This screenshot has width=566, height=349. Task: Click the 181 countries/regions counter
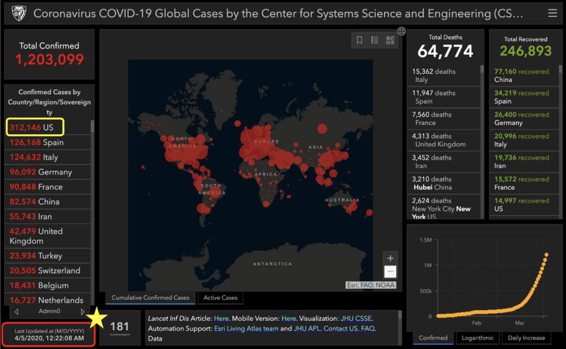(x=119, y=328)
